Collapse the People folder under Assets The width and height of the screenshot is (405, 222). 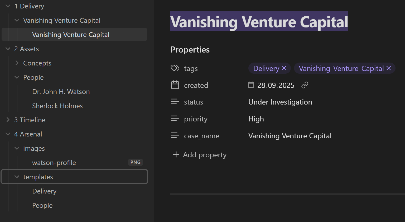coord(17,77)
